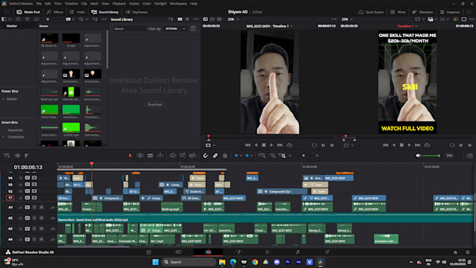Disable video track V4
This screenshot has height=268, width=476.
pos(34,178)
